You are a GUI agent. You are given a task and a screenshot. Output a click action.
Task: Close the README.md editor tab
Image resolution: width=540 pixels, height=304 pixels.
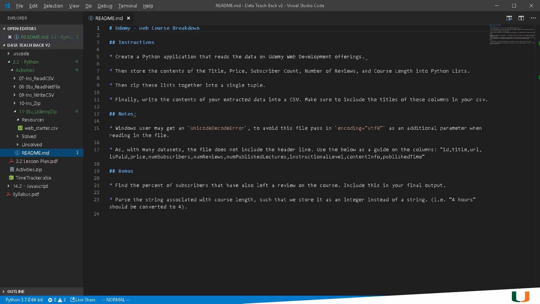[x=128, y=18]
